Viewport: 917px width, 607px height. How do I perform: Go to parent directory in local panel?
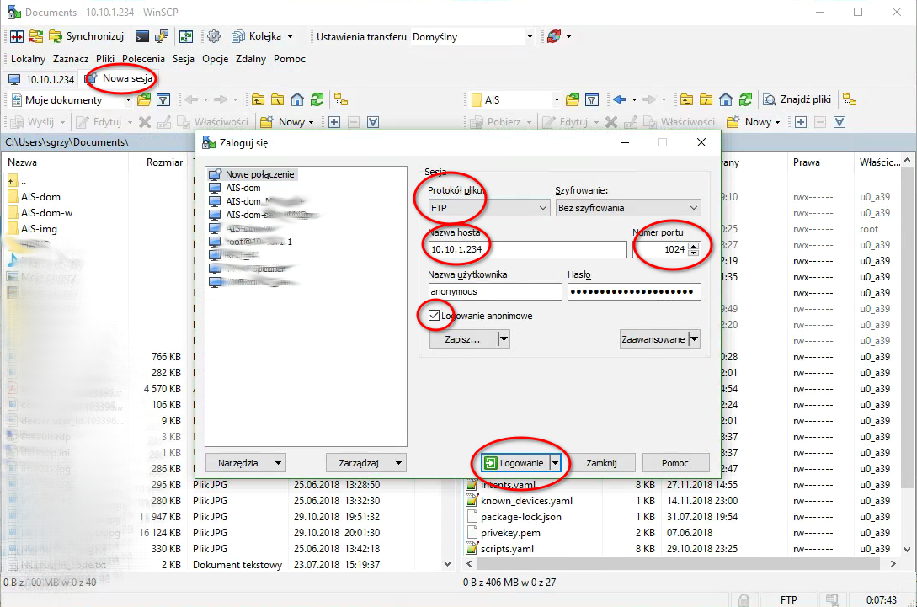(258, 100)
